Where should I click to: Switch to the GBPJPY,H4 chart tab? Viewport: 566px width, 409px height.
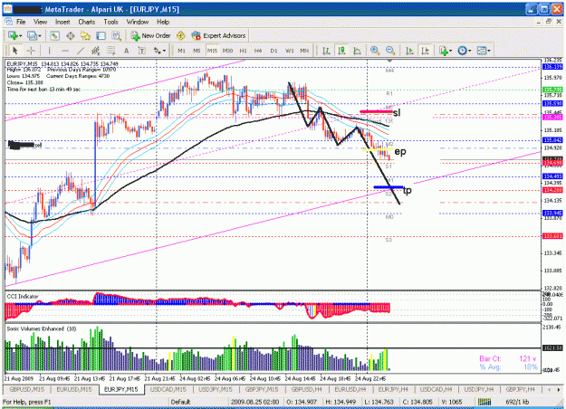click(520, 389)
